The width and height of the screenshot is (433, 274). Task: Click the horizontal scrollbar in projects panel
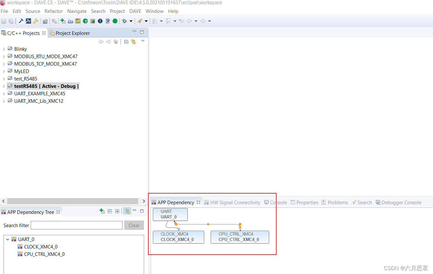(x=73, y=201)
